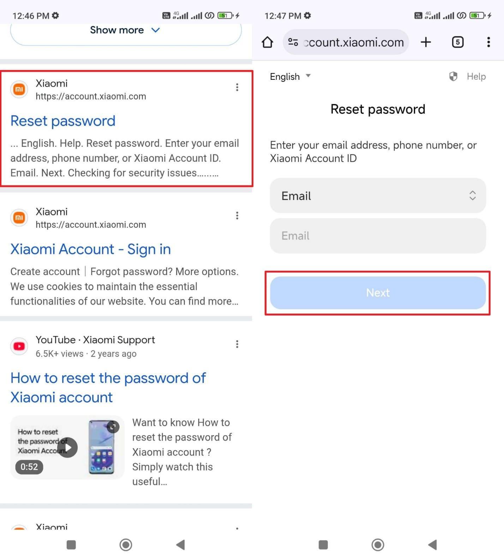Open the Reset password search result
The height and width of the screenshot is (560, 504).
63,121
